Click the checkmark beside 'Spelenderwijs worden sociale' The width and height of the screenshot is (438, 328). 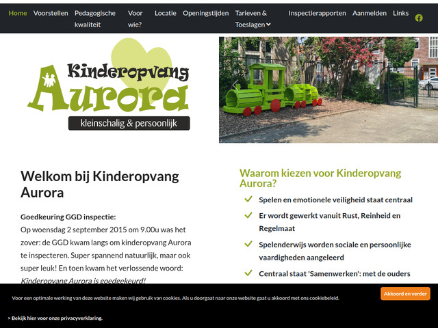tap(248, 243)
